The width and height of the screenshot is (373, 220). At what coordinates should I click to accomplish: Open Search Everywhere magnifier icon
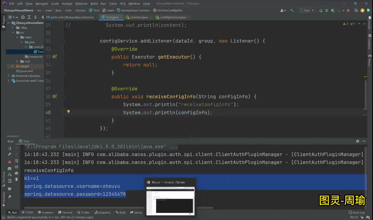point(356,10)
